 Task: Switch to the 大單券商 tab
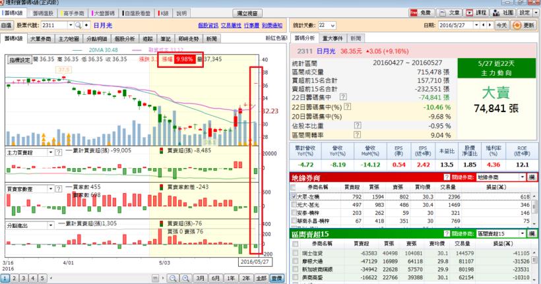click(x=41, y=39)
